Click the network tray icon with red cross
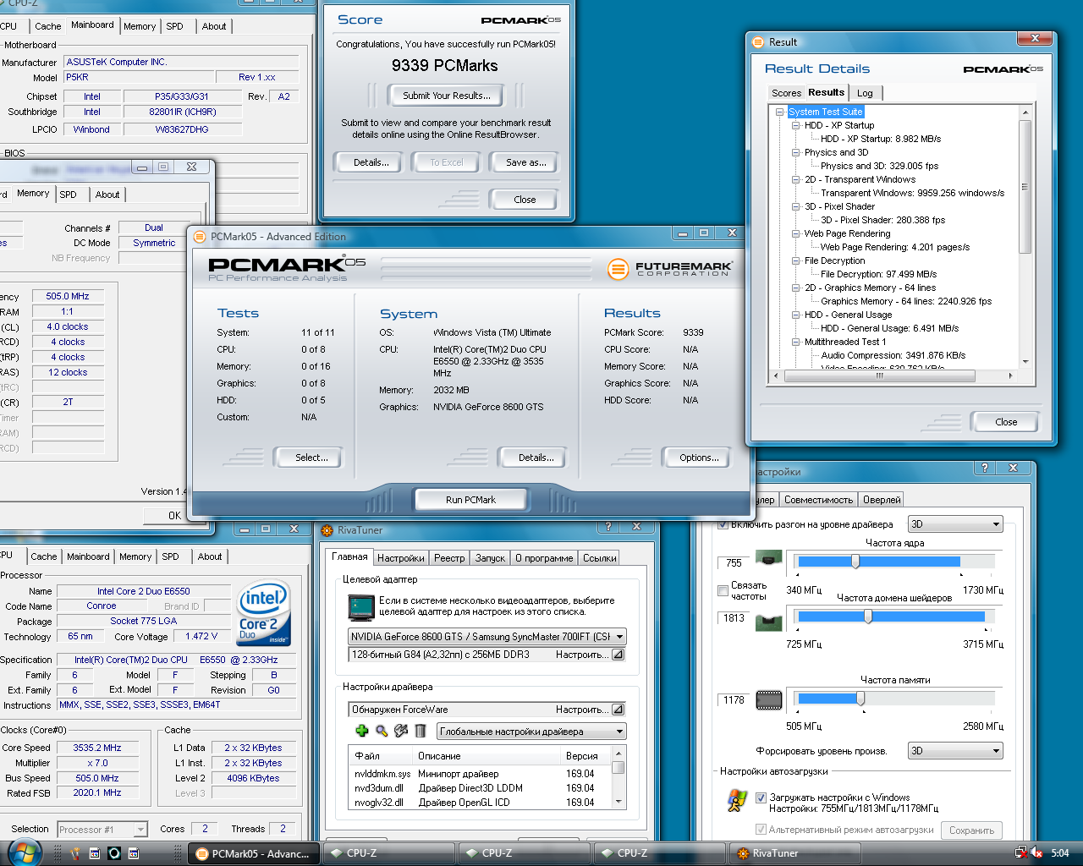The width and height of the screenshot is (1083, 866). click(x=1020, y=853)
